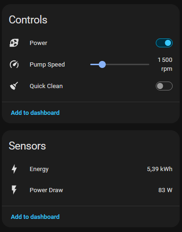
Task: Click the Quick Clean broom icon
Action: [14, 86]
